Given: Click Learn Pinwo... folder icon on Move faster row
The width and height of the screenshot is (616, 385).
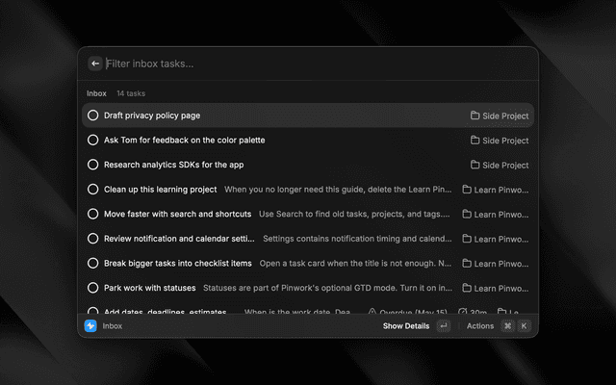Looking at the screenshot, I should coord(467,214).
